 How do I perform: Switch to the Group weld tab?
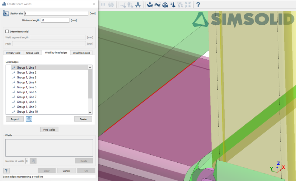coord(33,53)
